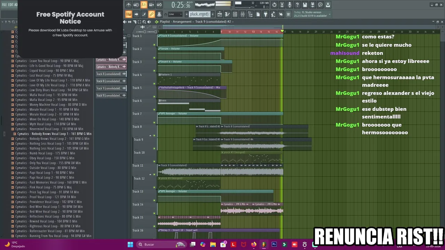This screenshot has width=445, height=250.
Task: Toggle the 3-2-1 countdown before recording
Action: click(x=144, y=5)
